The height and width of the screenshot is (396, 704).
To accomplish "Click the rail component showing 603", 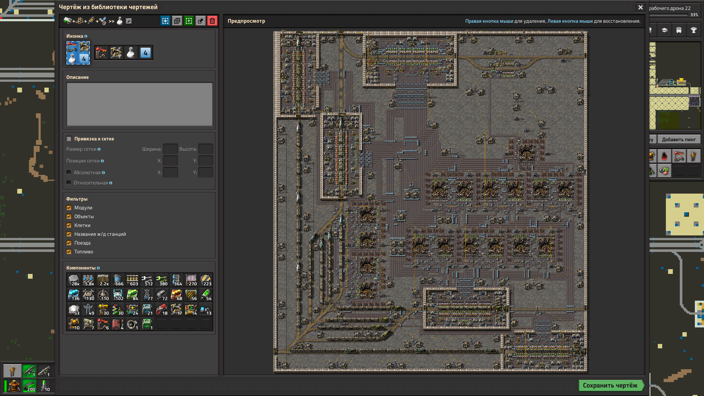I will click(132, 280).
